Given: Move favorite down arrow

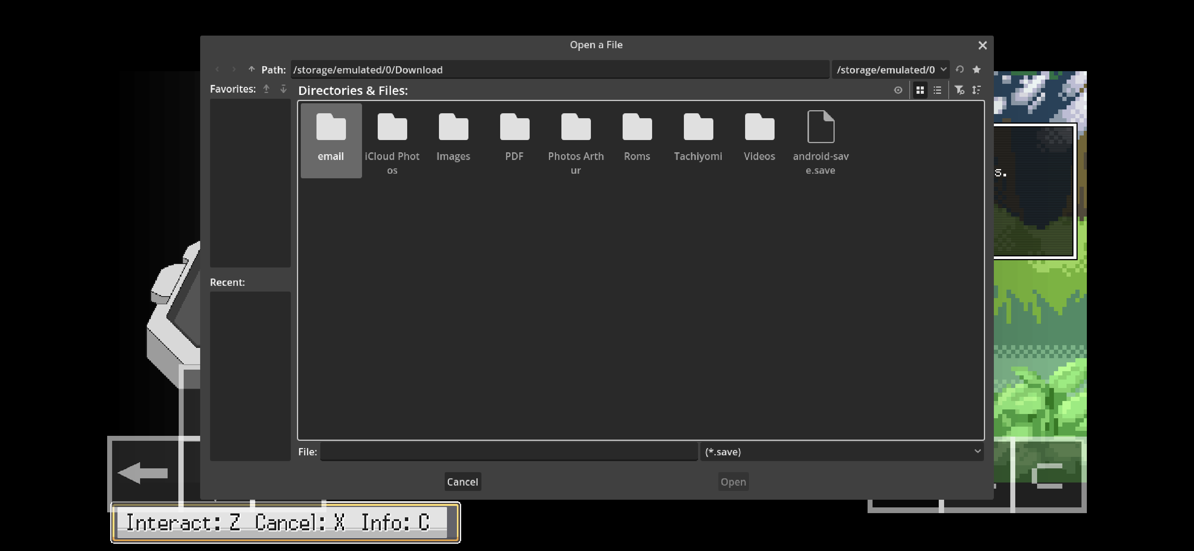Looking at the screenshot, I should [283, 88].
